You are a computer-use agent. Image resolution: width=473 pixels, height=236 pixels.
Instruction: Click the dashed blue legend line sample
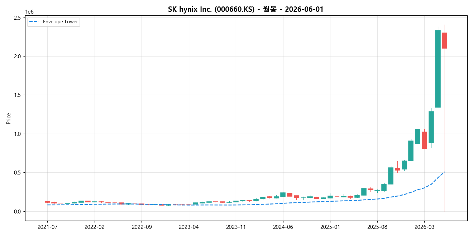(x=35, y=22)
